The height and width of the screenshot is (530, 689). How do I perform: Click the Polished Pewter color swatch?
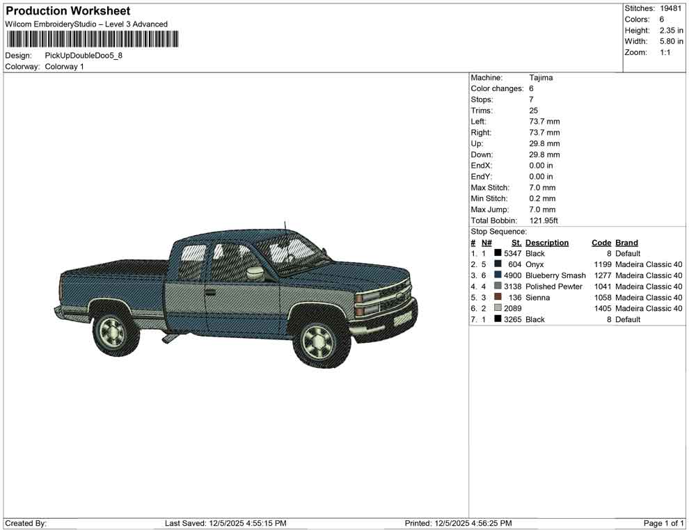pos(498,287)
